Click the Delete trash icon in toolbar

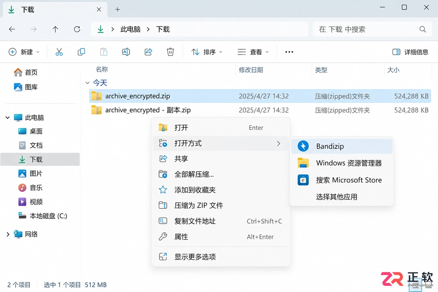(x=170, y=52)
